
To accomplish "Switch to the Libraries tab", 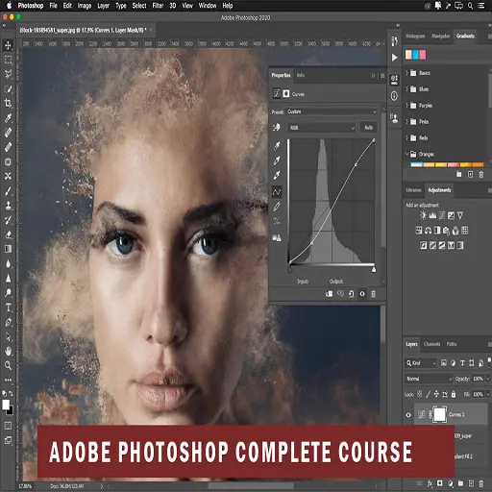I will (x=413, y=190).
